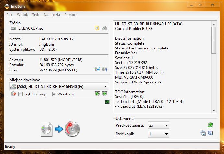Click the book icon in Ustawienia
This screenshot has height=154, width=224.
[210, 133]
